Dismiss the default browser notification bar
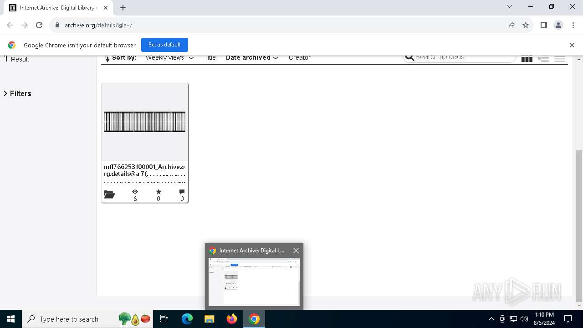 pos(572,45)
